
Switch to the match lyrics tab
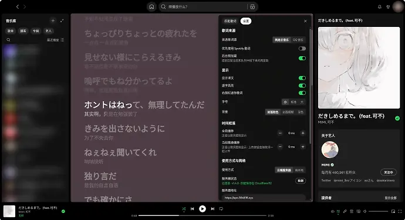pyautogui.click(x=230, y=21)
